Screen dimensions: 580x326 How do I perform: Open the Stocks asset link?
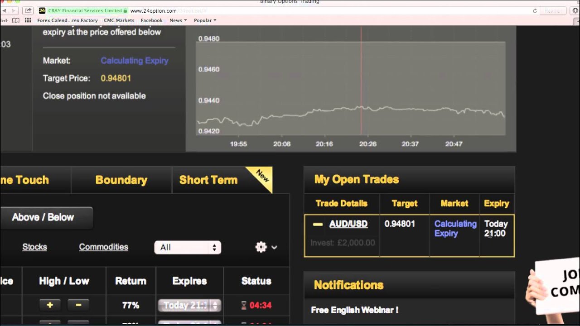coord(34,247)
